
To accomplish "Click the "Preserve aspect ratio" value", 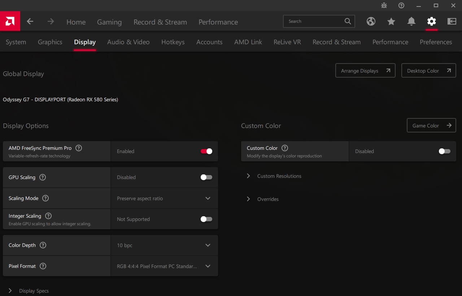I will [140, 199].
